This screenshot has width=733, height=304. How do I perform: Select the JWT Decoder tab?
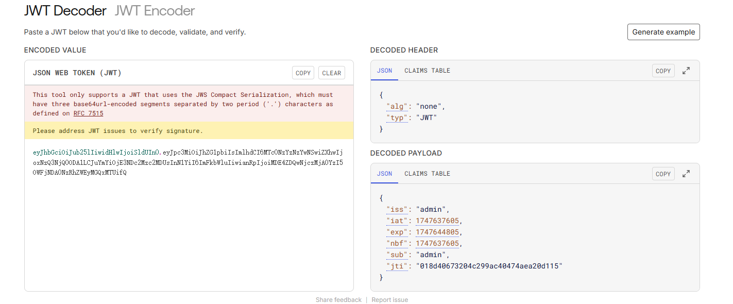(65, 10)
